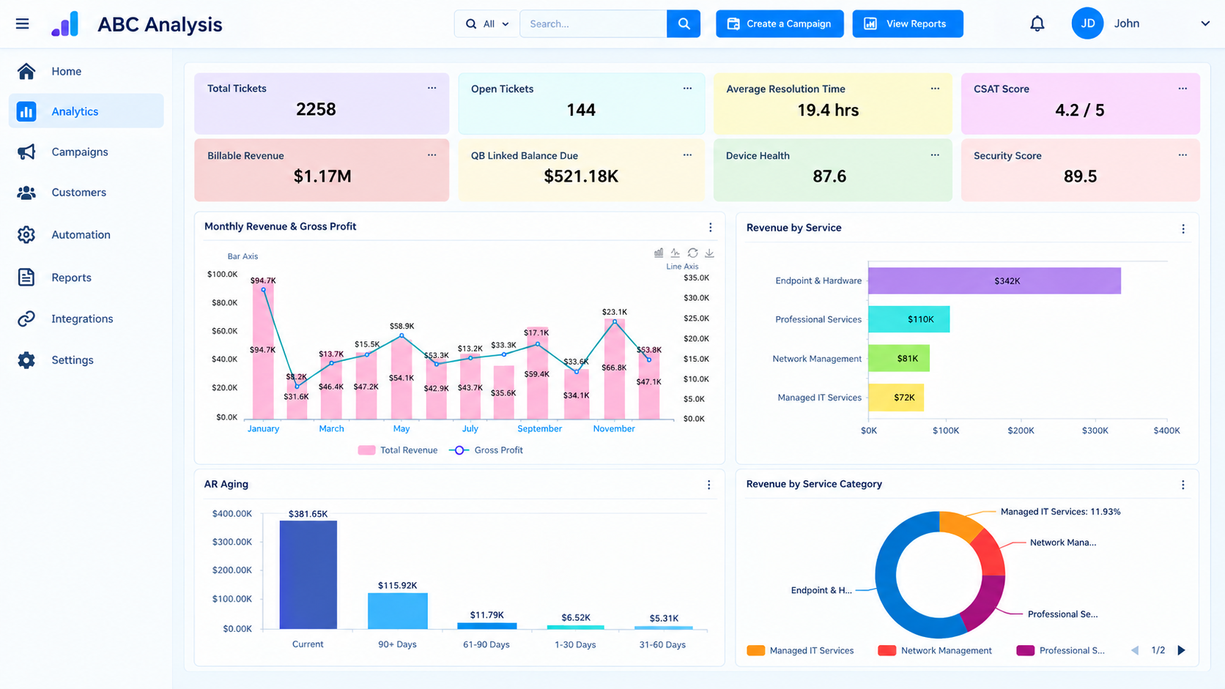Select Analytics in sidebar

[x=86, y=111]
